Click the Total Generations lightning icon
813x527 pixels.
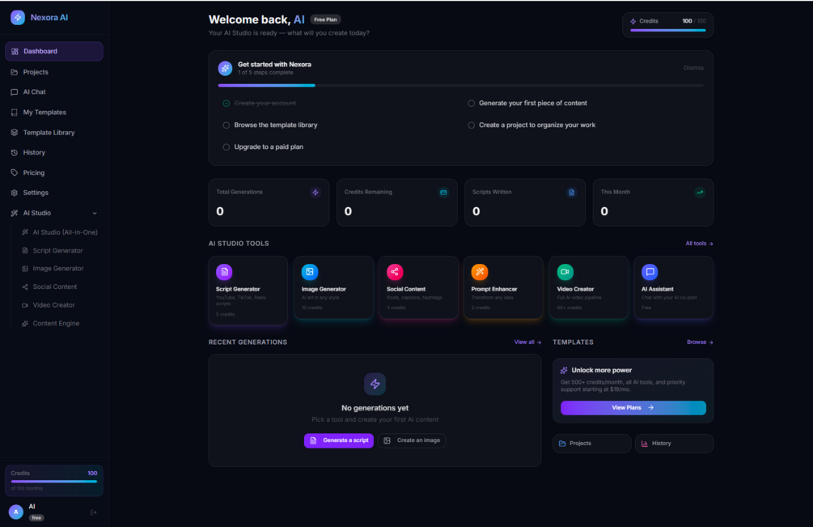tap(315, 193)
